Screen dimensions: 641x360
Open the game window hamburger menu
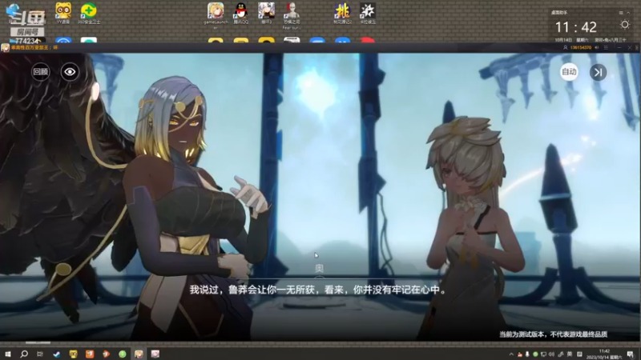coord(606,48)
